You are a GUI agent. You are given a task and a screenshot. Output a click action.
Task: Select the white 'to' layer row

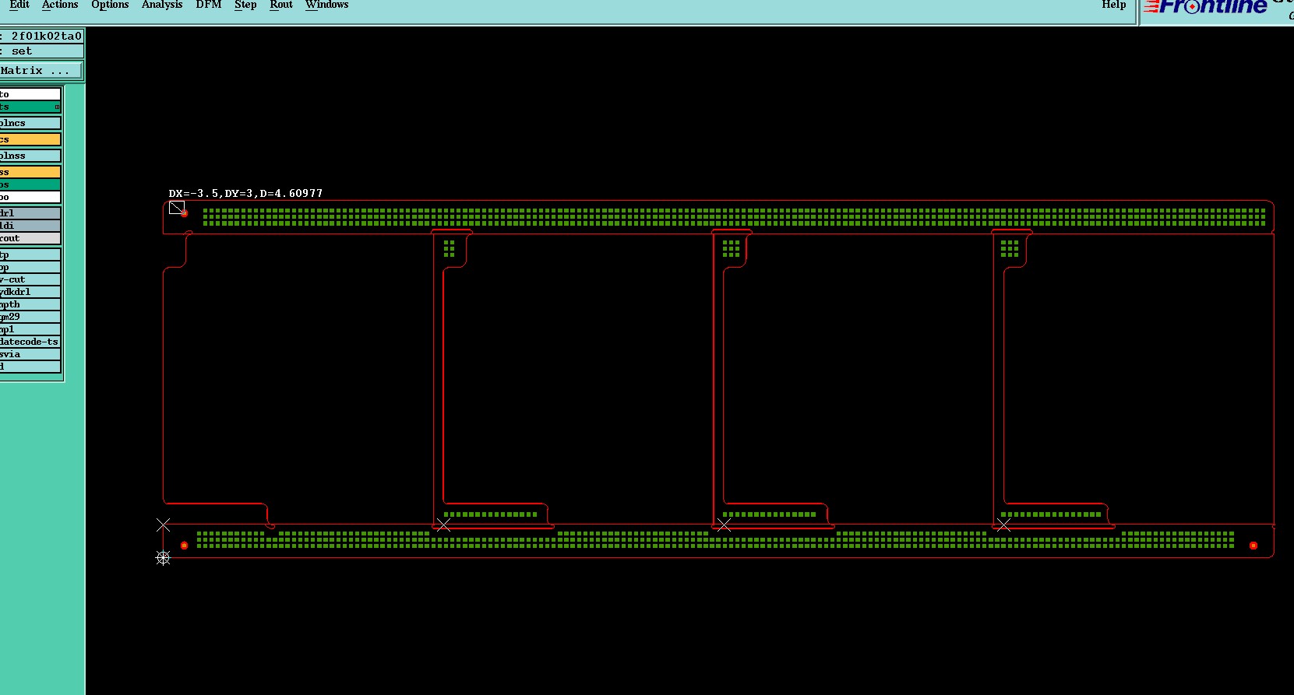30,94
